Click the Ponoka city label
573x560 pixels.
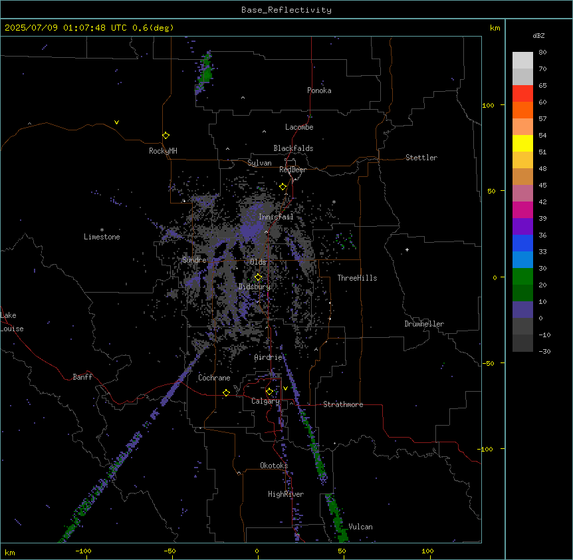click(x=319, y=90)
